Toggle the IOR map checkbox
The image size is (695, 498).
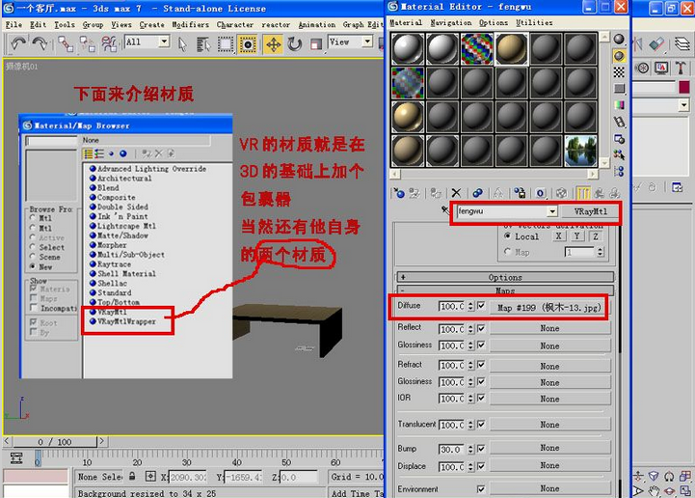pos(481,399)
